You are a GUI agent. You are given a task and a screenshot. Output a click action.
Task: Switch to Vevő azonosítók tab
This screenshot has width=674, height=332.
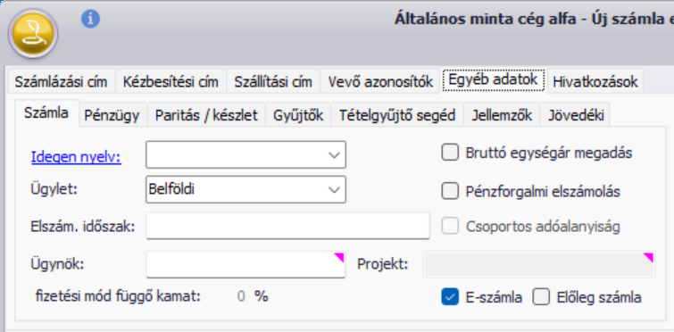tap(380, 81)
